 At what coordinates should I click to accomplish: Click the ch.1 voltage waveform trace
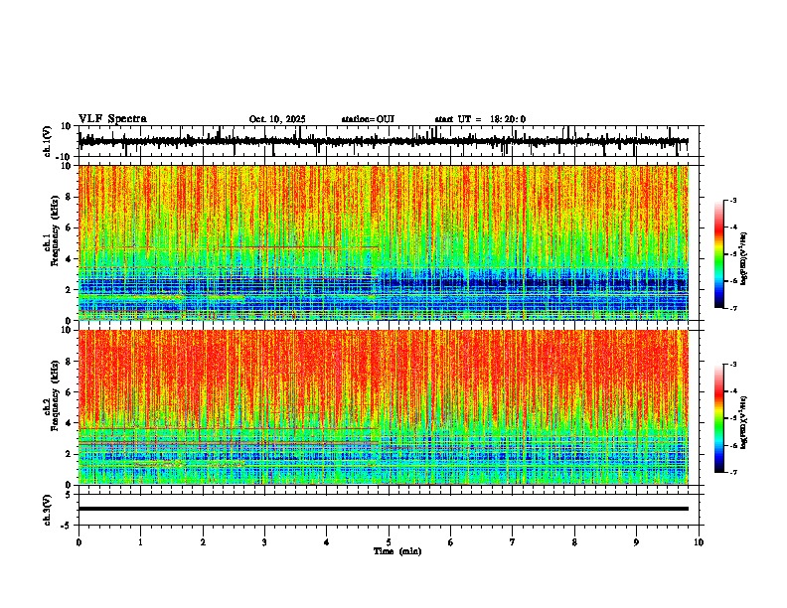pyautogui.click(x=384, y=141)
